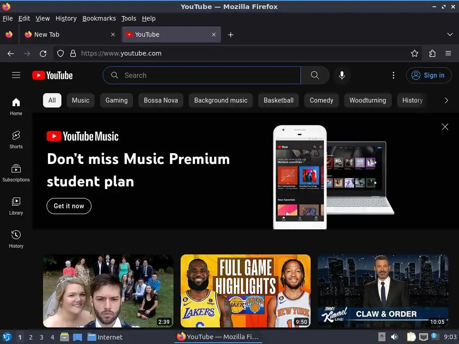The width and height of the screenshot is (459, 344).
Task: Click YouTube Firefox taskbar entry
Action: pyautogui.click(x=218, y=337)
